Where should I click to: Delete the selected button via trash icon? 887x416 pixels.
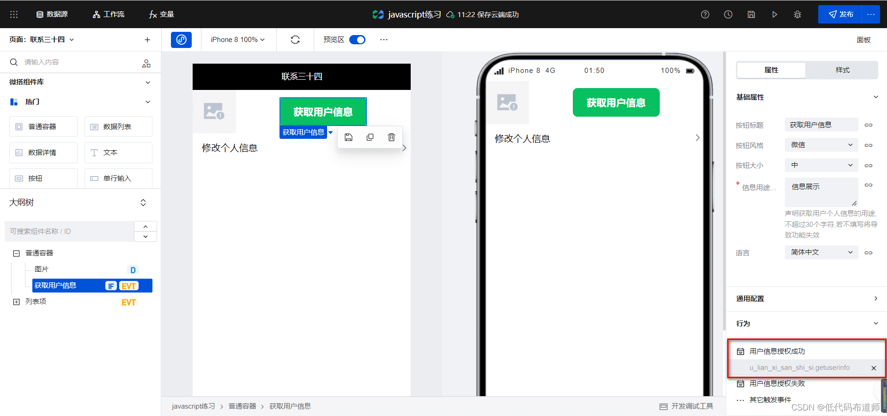(x=391, y=137)
